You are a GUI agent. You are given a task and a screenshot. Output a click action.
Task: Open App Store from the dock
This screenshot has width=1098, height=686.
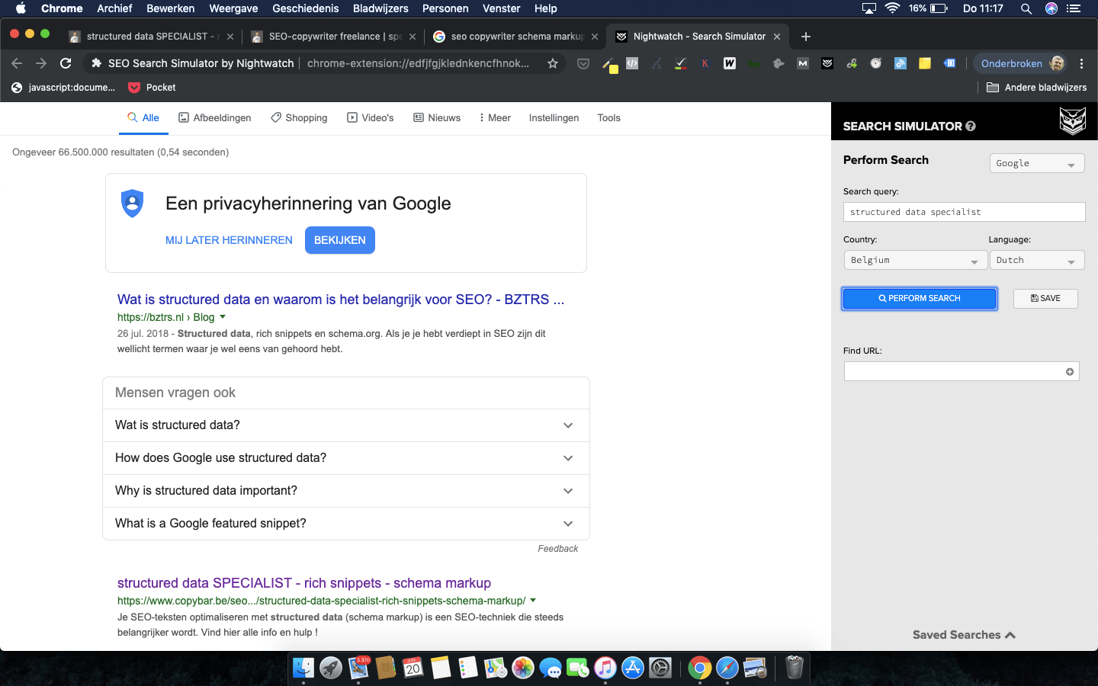click(633, 668)
